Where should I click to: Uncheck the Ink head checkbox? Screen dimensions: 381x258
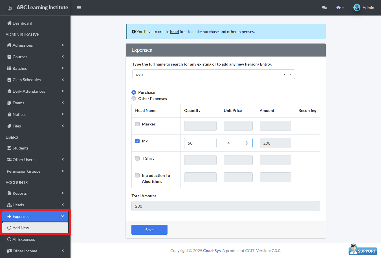137,141
